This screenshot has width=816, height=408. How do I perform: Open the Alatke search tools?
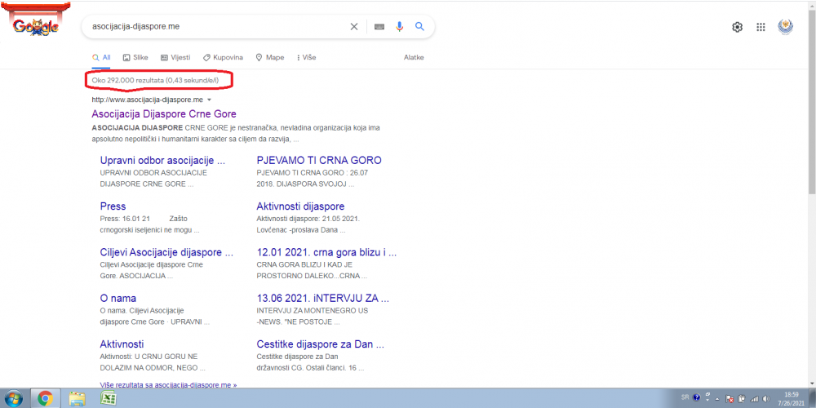(414, 58)
